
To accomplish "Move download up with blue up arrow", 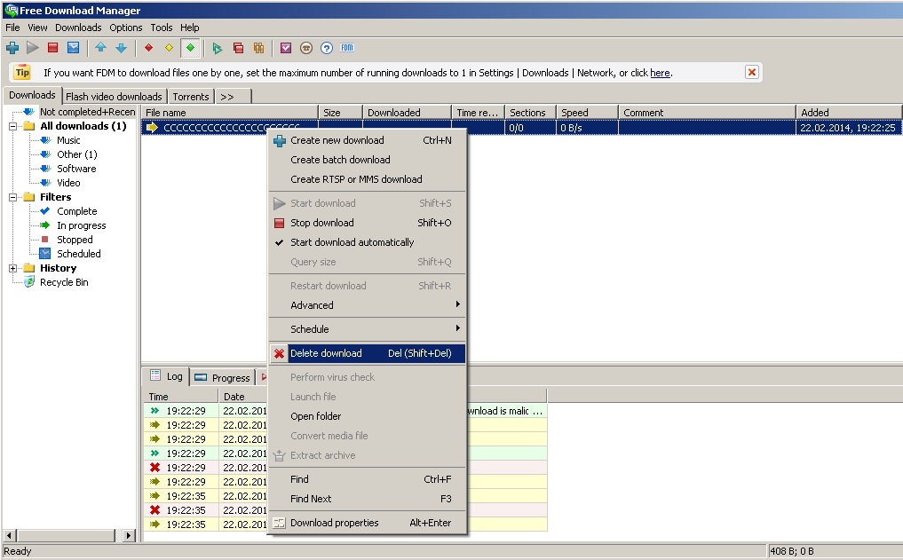I will tap(101, 48).
